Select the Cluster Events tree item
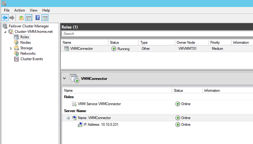This screenshot has height=144, width=253. point(32,59)
